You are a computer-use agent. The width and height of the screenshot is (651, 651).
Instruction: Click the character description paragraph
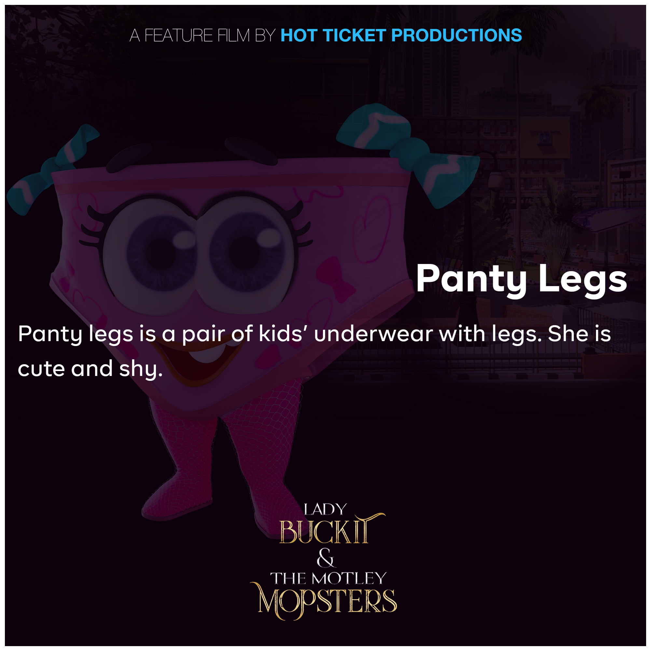coord(314,351)
